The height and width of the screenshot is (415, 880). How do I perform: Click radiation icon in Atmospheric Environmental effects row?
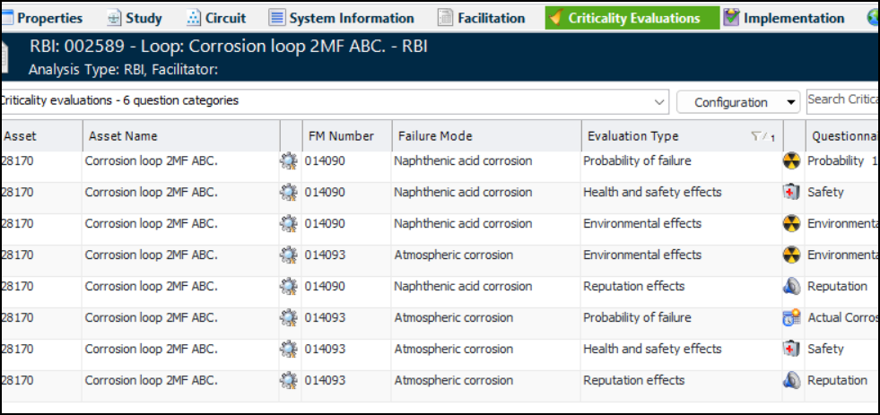(x=791, y=255)
